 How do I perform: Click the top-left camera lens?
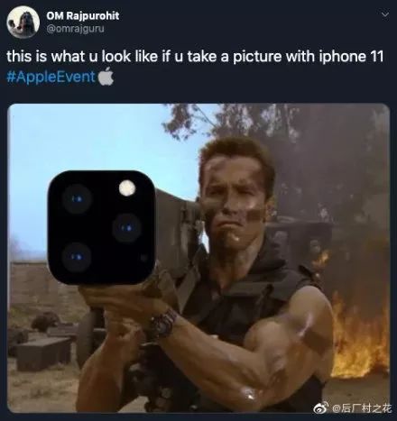(77, 198)
